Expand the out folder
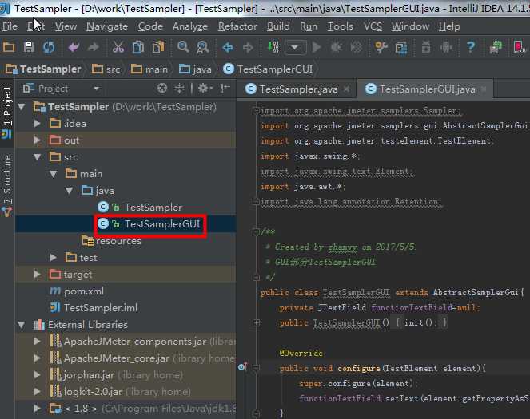Viewport: 530px width, 419px height. click(38, 140)
